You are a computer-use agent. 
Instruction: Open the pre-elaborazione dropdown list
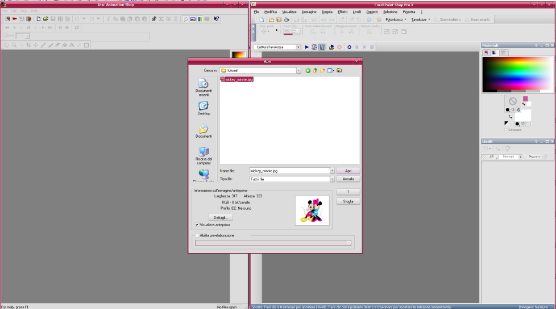coord(349,243)
